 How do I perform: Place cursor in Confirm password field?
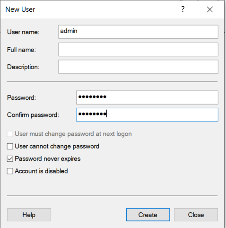click(147, 114)
